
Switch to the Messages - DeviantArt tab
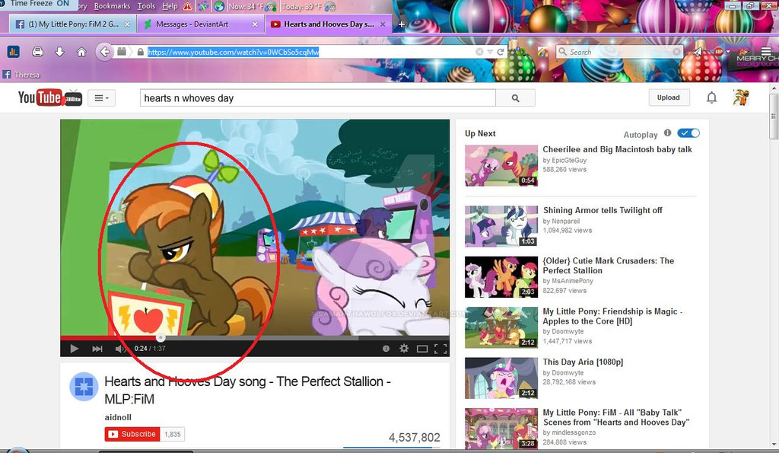pos(201,24)
